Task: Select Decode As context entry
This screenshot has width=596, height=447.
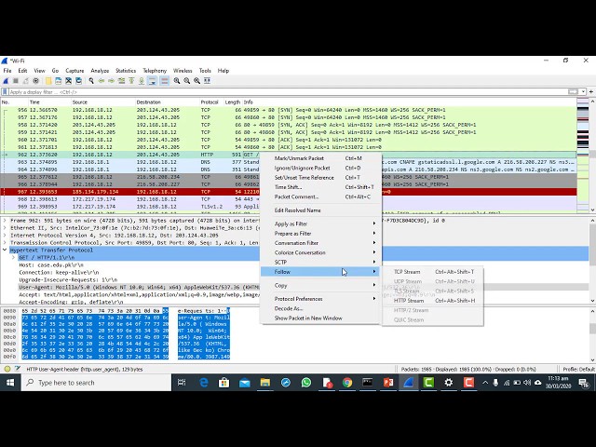Action: [321, 308]
